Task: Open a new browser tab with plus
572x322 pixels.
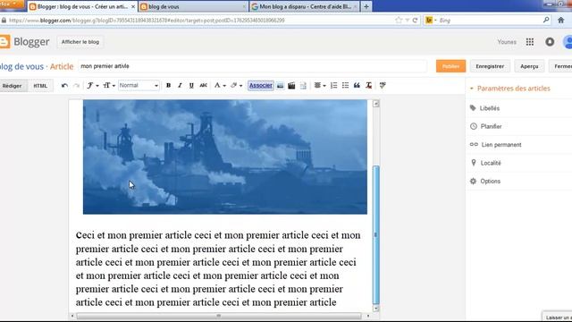Action: [366, 6]
